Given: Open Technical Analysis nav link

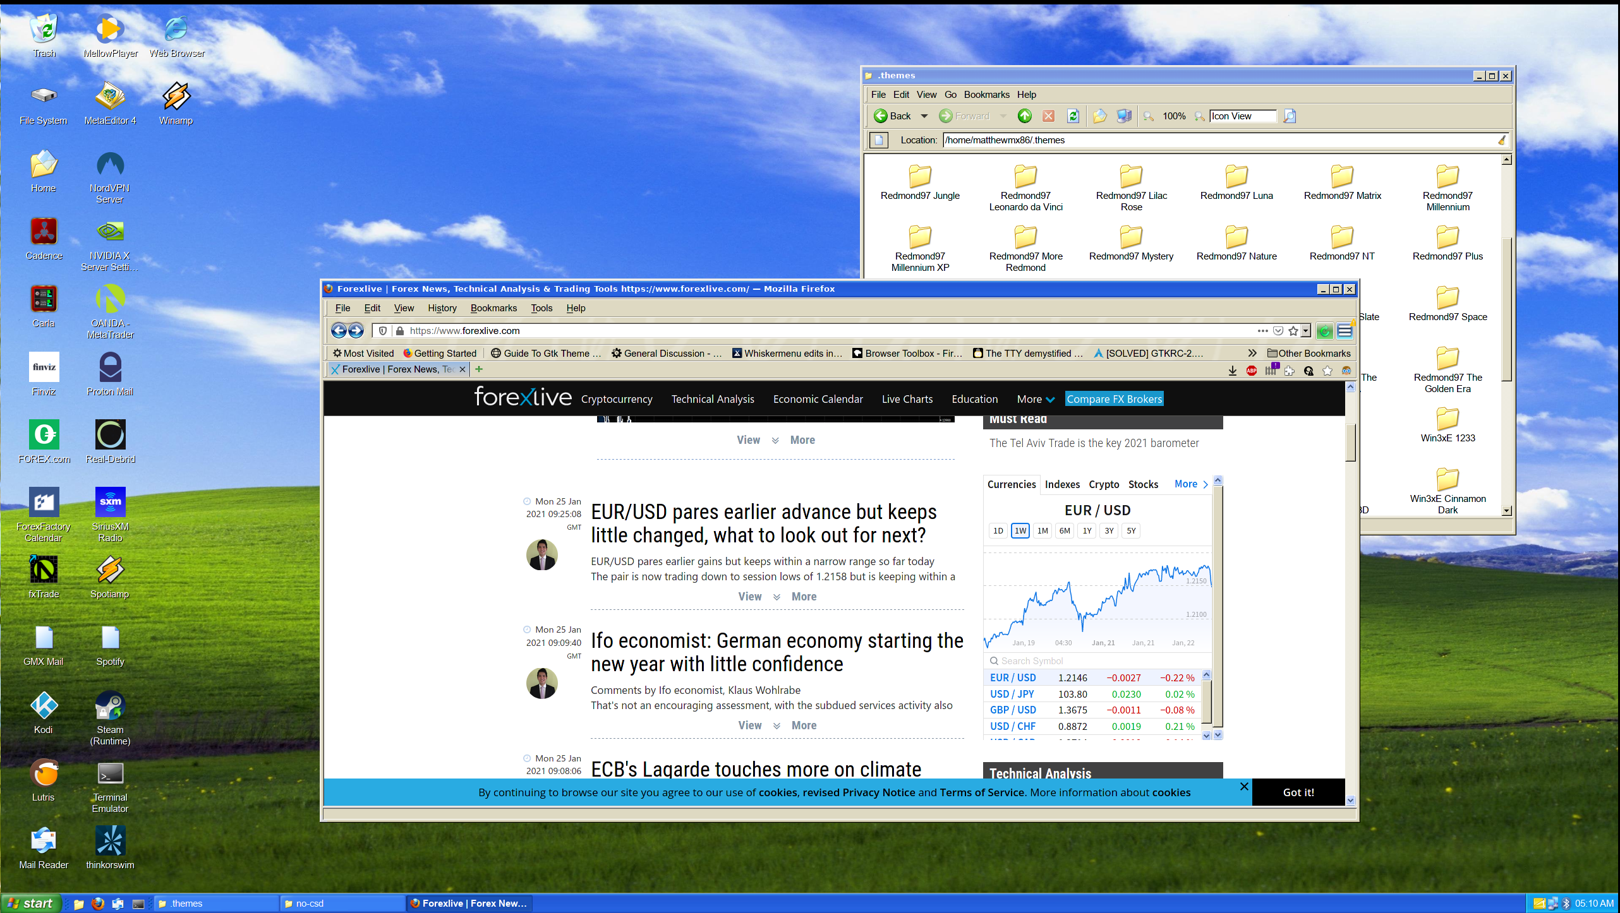Looking at the screenshot, I should (713, 399).
